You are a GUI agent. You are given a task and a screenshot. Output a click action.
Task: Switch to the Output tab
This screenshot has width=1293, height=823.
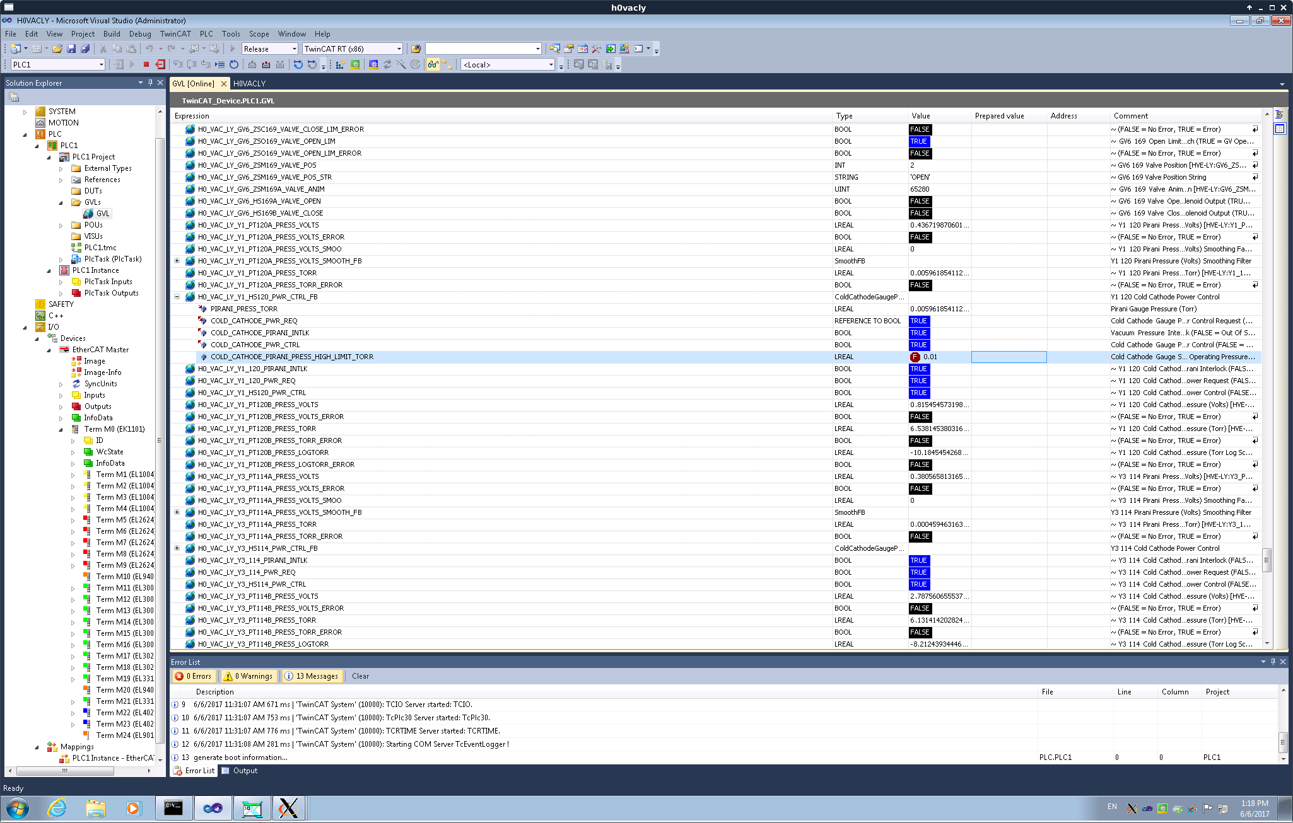tap(239, 771)
